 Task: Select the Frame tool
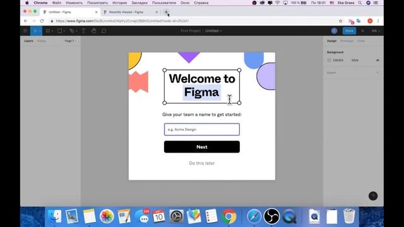coord(48,31)
